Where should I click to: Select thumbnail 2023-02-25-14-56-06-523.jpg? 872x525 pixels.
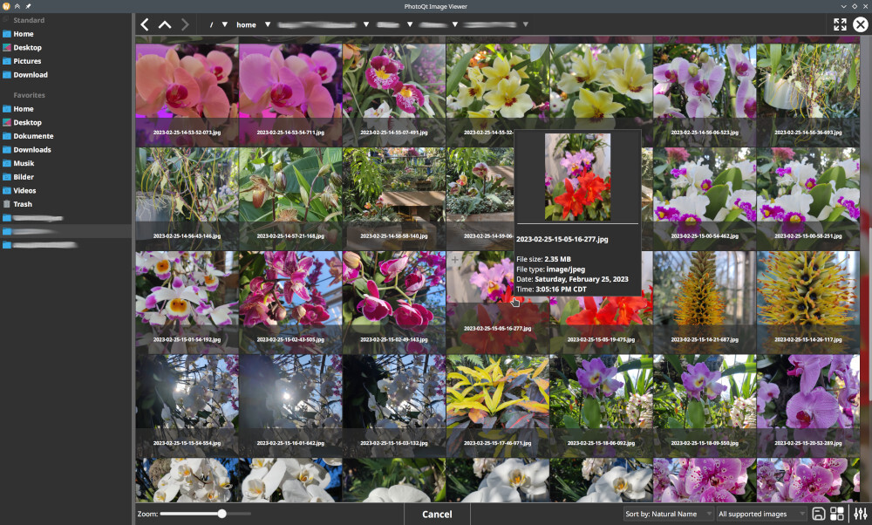(x=705, y=95)
